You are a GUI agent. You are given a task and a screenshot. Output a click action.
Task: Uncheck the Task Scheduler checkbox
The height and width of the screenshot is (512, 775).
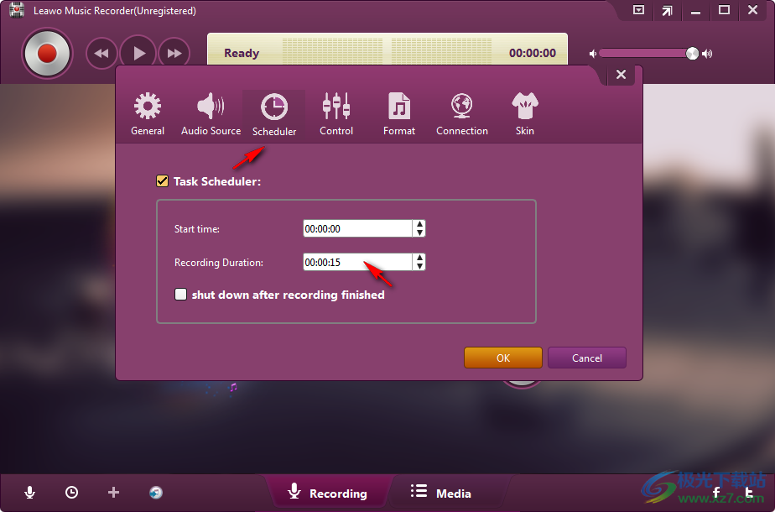[x=163, y=180]
